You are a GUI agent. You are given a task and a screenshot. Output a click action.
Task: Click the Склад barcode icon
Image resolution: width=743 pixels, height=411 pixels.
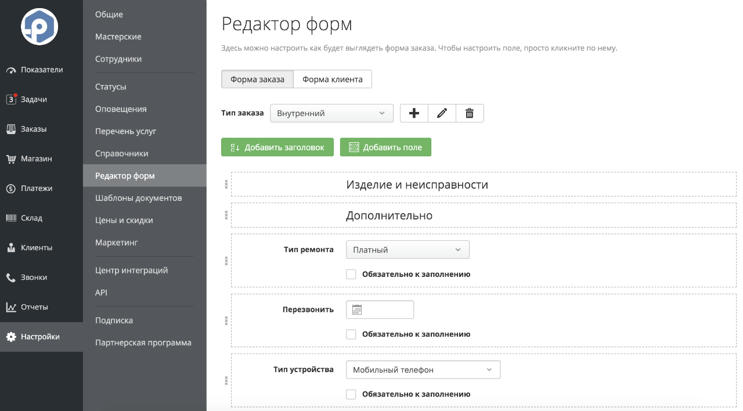pos(11,218)
